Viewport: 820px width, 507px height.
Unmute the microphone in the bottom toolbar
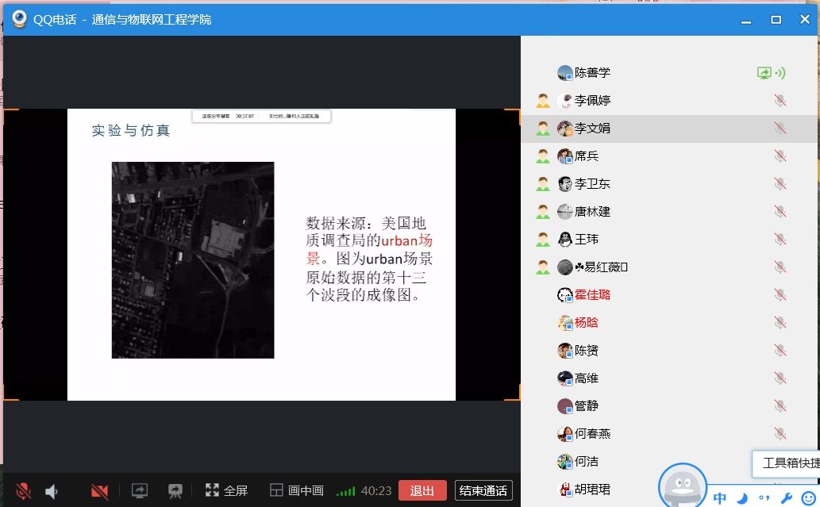click(23, 491)
